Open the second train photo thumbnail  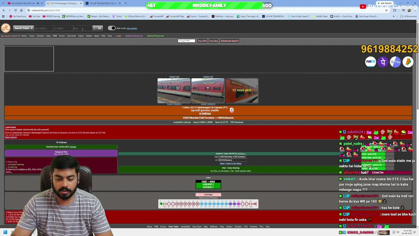coord(208,90)
